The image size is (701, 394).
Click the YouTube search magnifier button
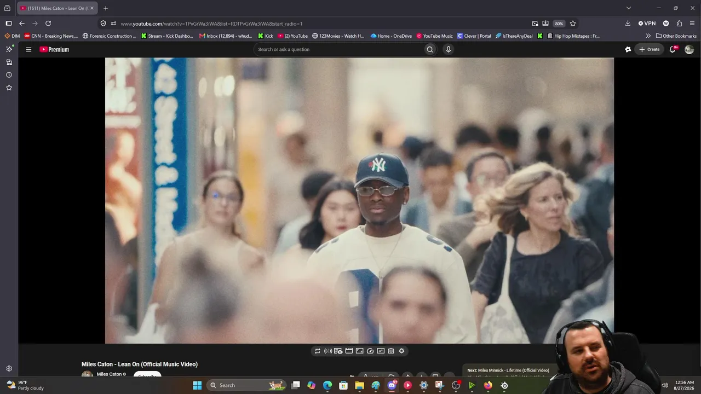pos(430,49)
